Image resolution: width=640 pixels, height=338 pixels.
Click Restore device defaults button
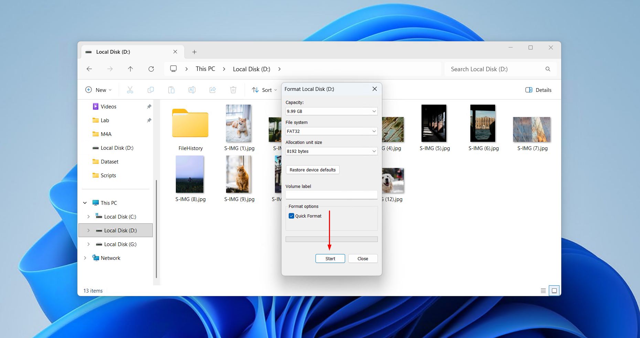[312, 170]
